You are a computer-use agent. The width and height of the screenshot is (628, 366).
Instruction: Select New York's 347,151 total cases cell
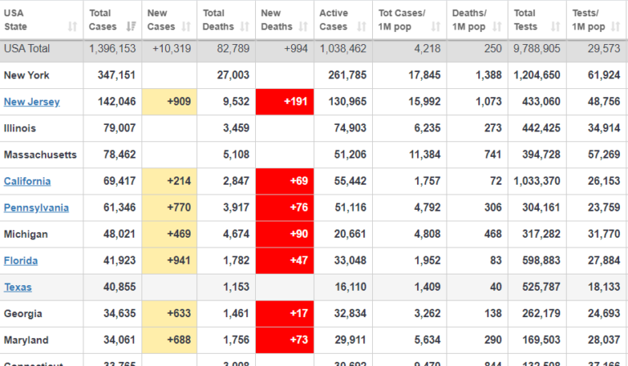pyautogui.click(x=112, y=75)
